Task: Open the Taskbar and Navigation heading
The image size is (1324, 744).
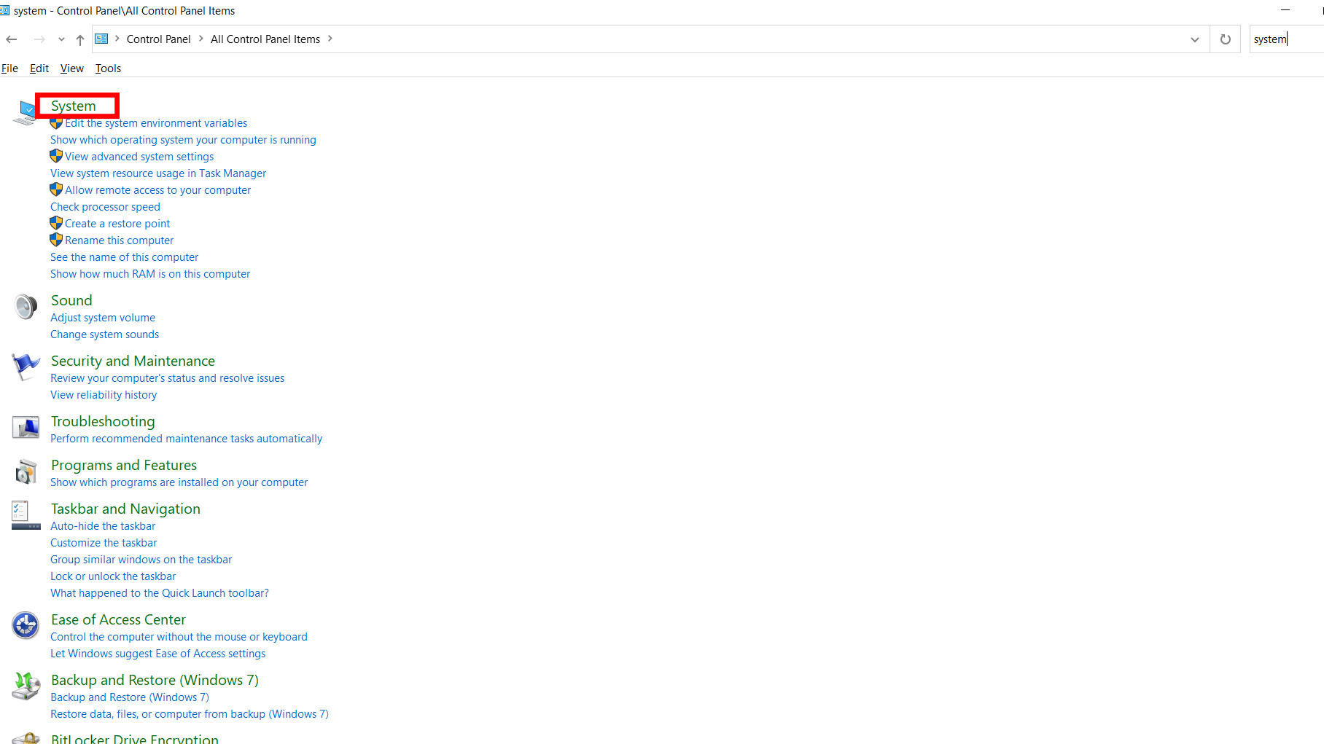Action: (x=125, y=509)
